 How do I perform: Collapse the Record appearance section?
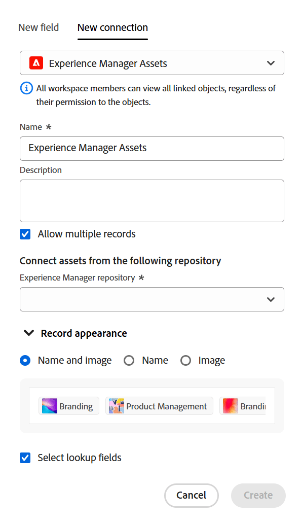click(x=29, y=333)
